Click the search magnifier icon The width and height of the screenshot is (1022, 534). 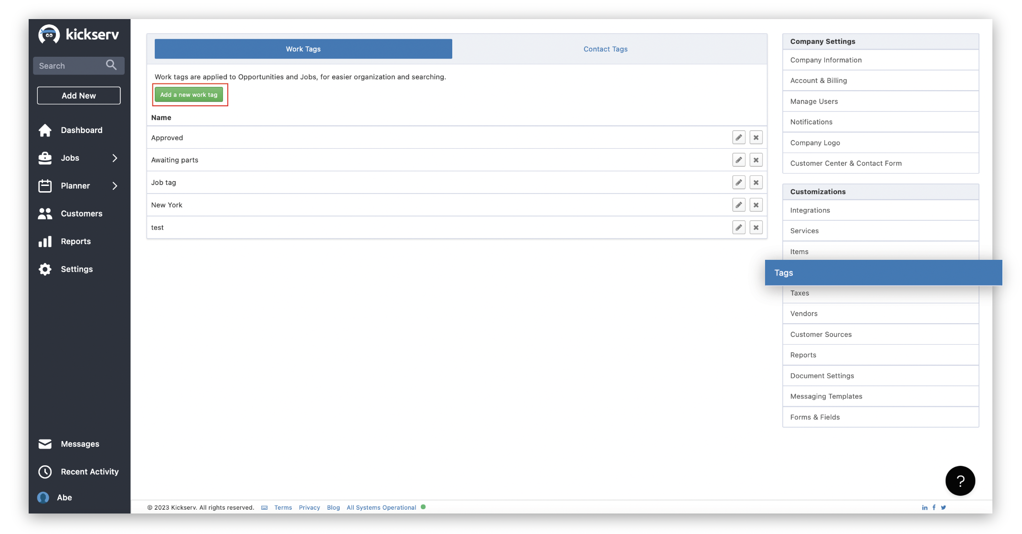click(x=111, y=65)
